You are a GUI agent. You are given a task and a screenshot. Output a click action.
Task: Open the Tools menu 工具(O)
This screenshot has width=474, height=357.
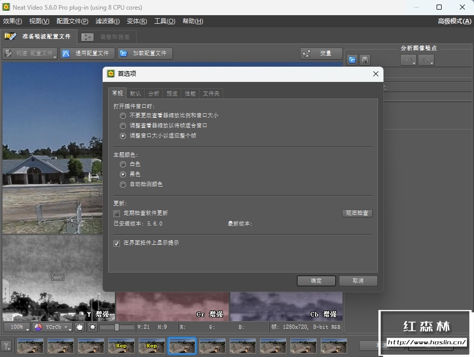pyautogui.click(x=165, y=21)
